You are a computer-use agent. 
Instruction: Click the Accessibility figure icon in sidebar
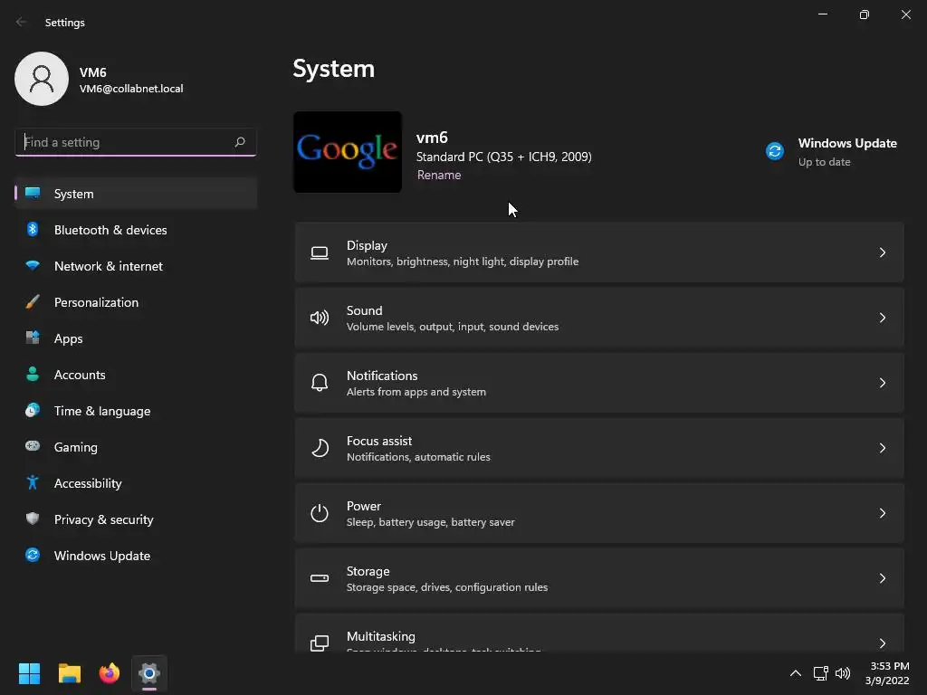pos(33,483)
